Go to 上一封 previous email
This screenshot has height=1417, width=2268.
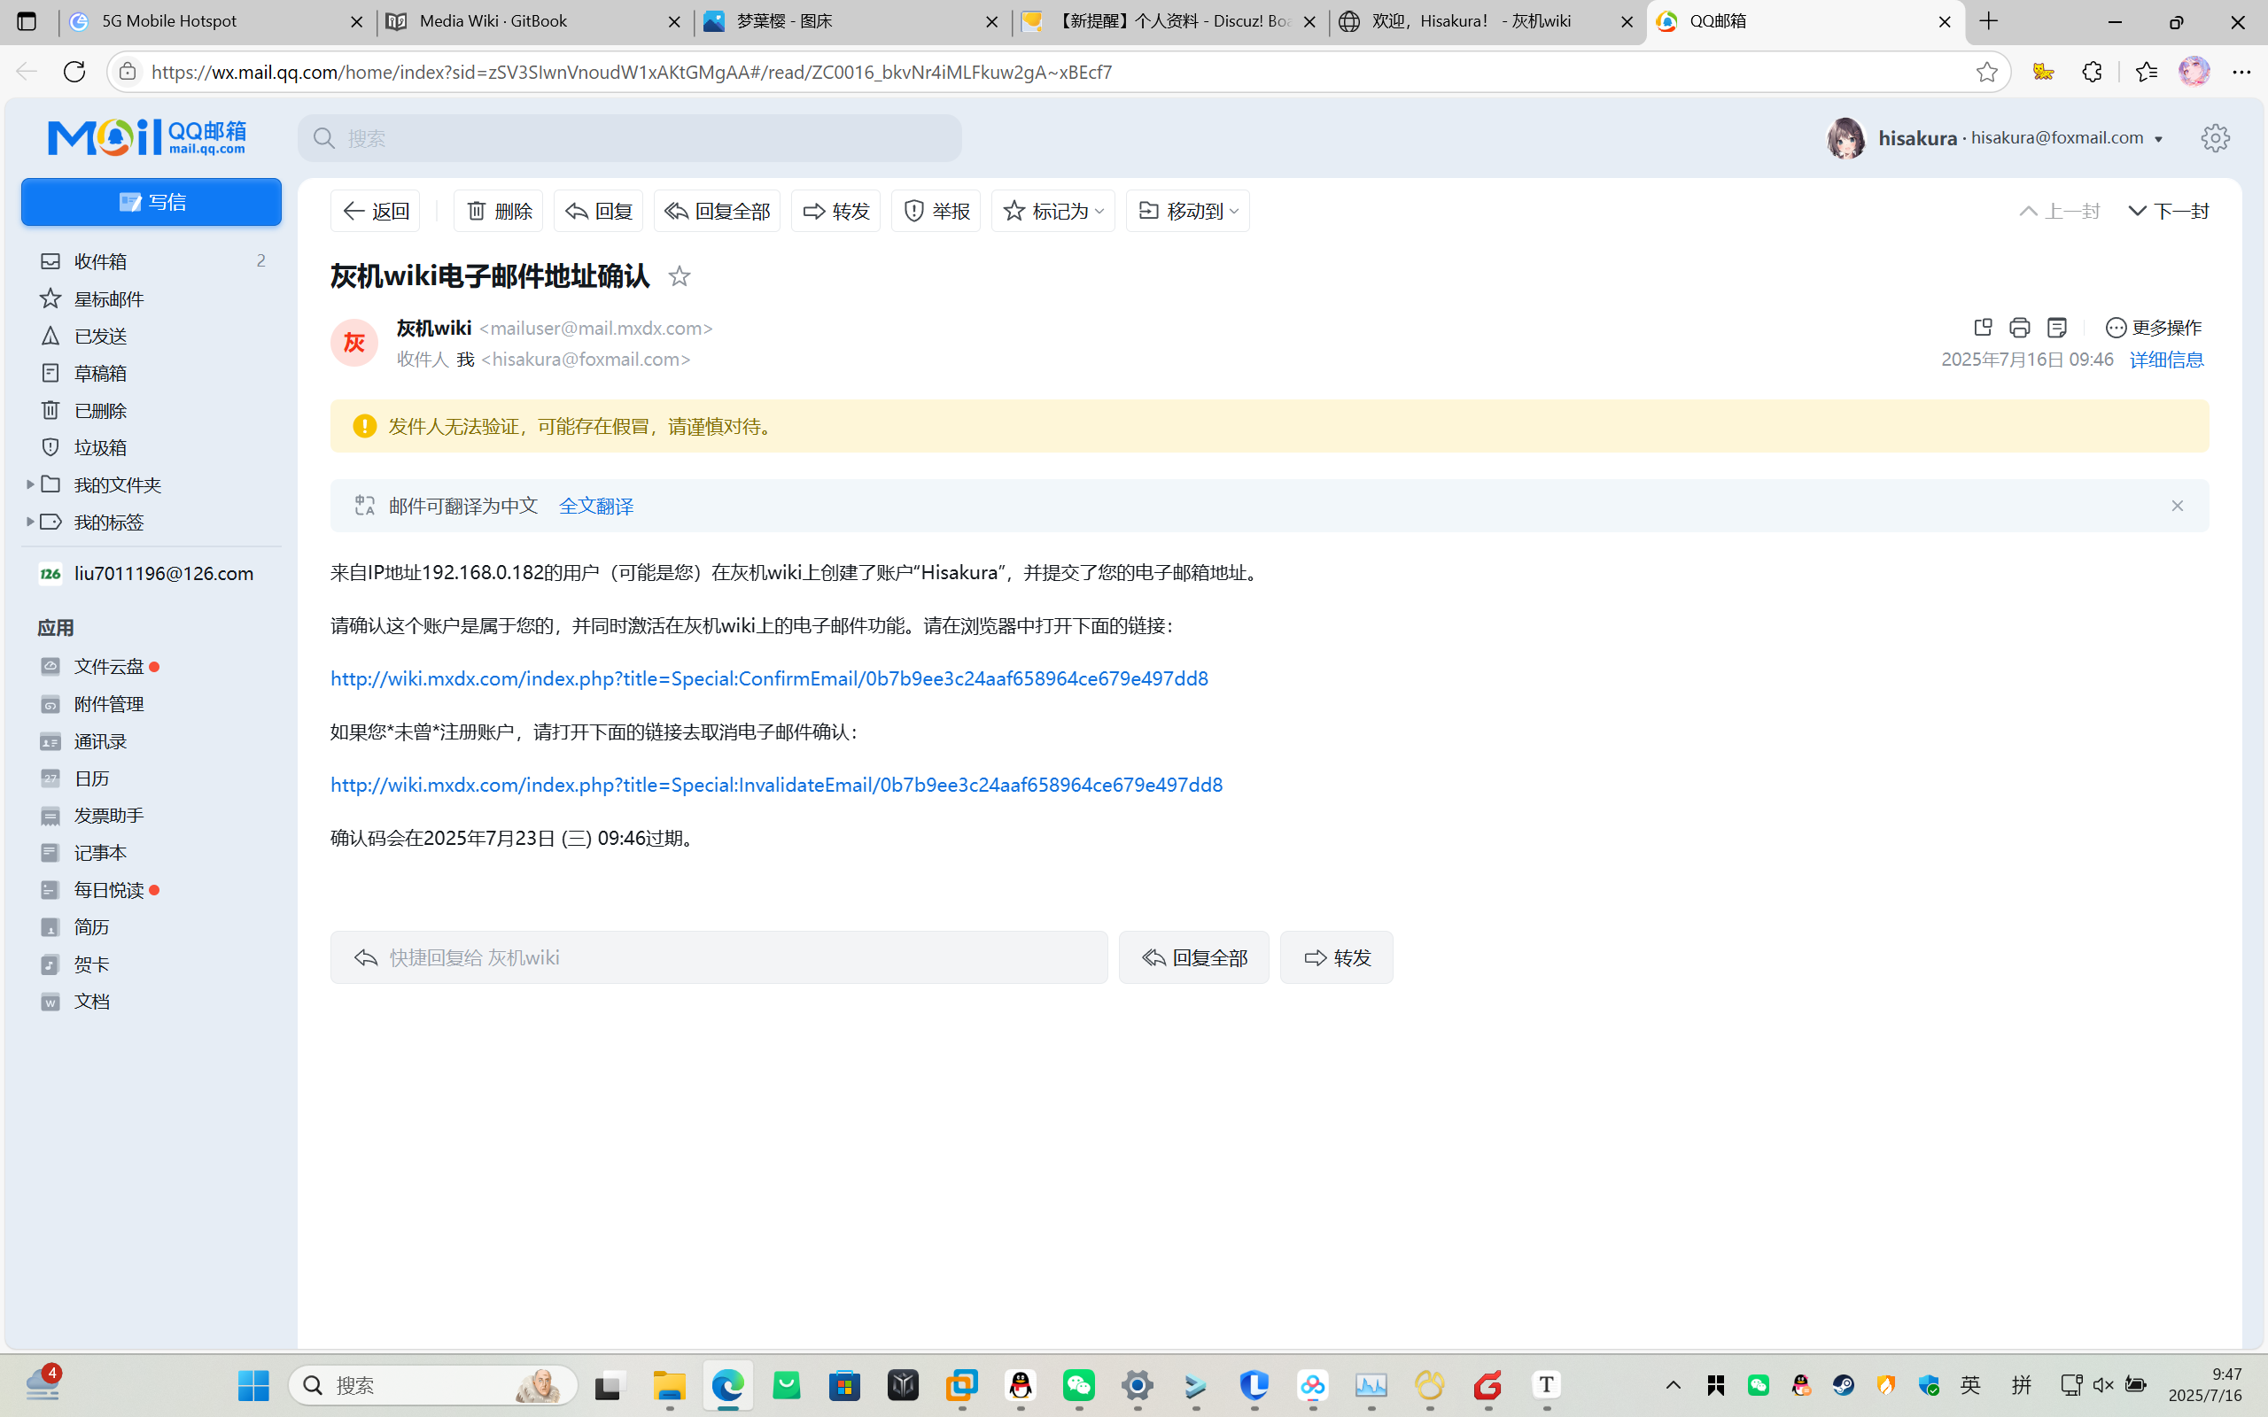pos(2059,211)
